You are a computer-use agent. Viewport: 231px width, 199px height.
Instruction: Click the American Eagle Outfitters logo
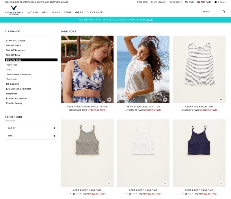point(14,10)
